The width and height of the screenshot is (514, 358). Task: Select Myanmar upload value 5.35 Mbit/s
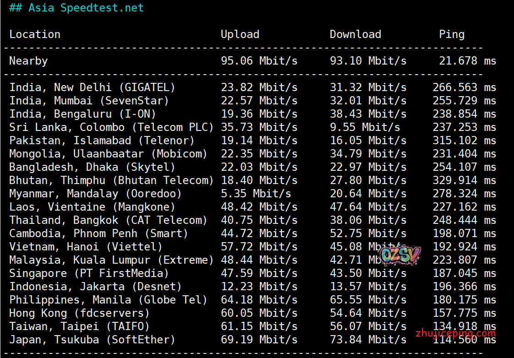[256, 194]
